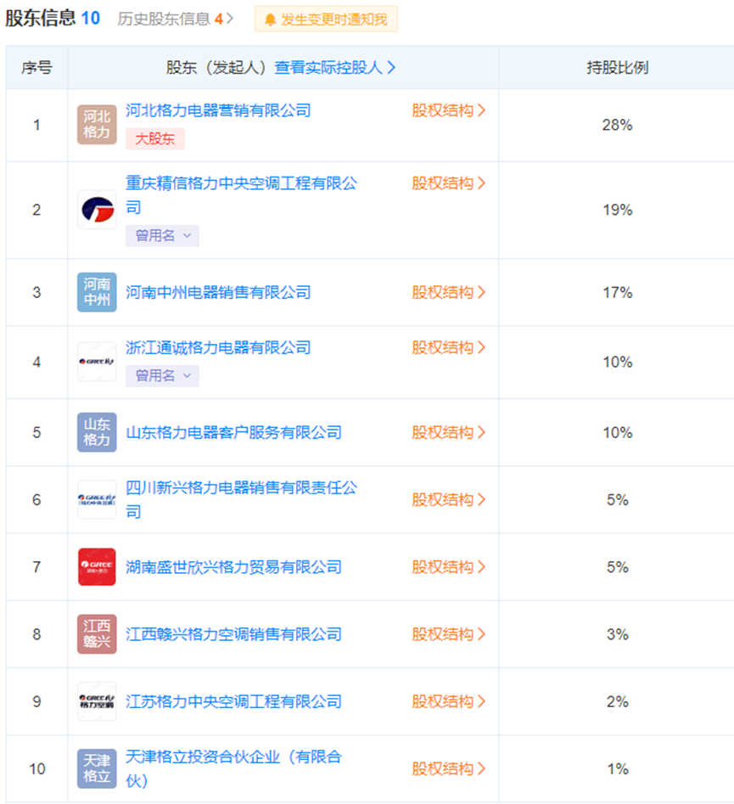View 股权结构 for 江苏格力中央空调
The width and height of the screenshot is (734, 804).
(449, 701)
